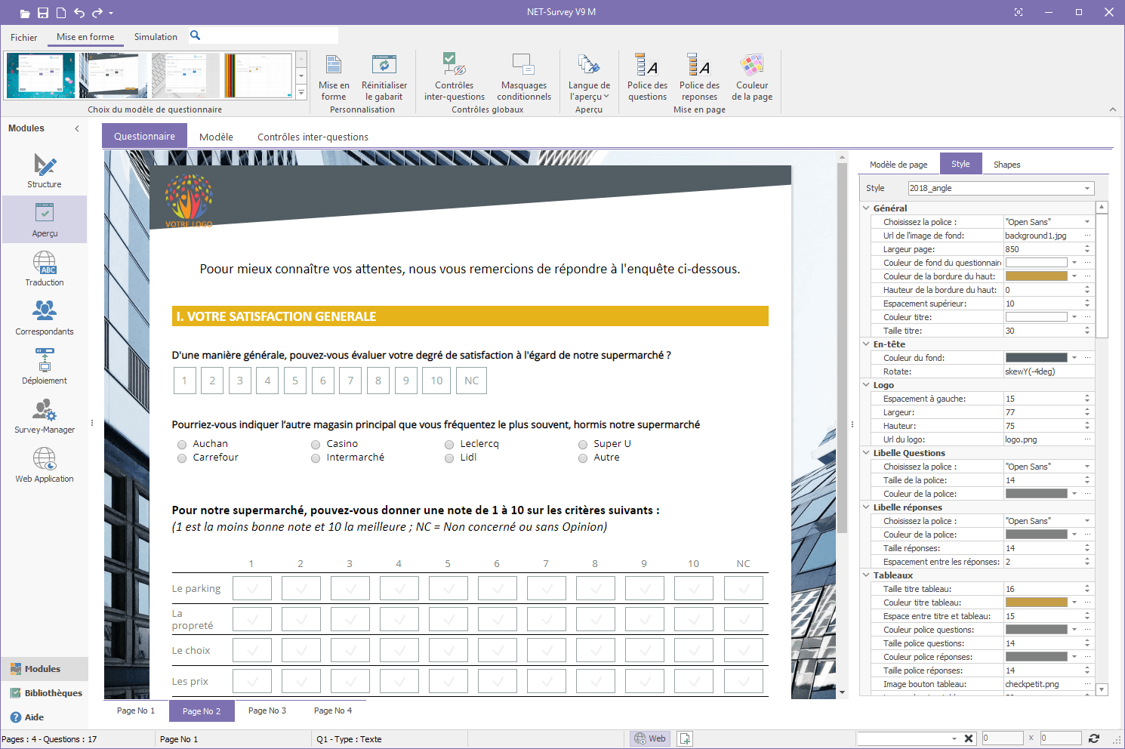Switch to Modèle de page tab
The width and height of the screenshot is (1125, 749).
(898, 164)
